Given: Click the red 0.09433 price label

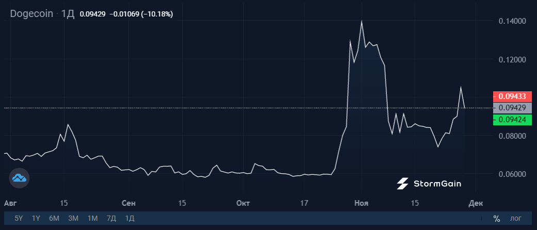Looking at the screenshot, I should tap(512, 96).
